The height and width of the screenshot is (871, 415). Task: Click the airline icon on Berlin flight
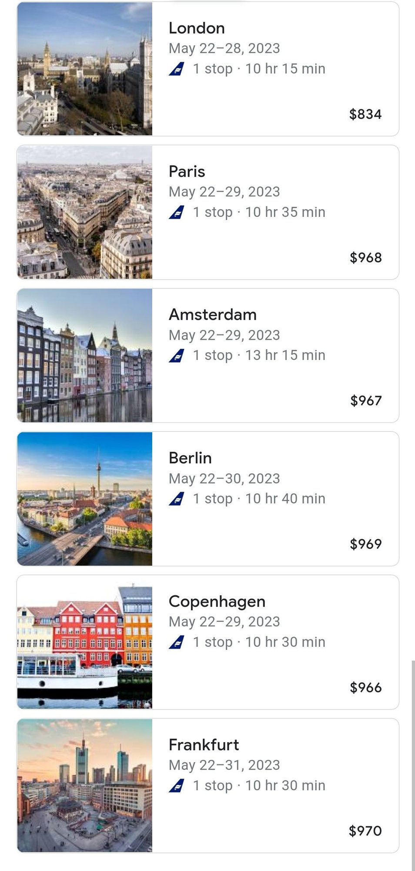click(177, 499)
